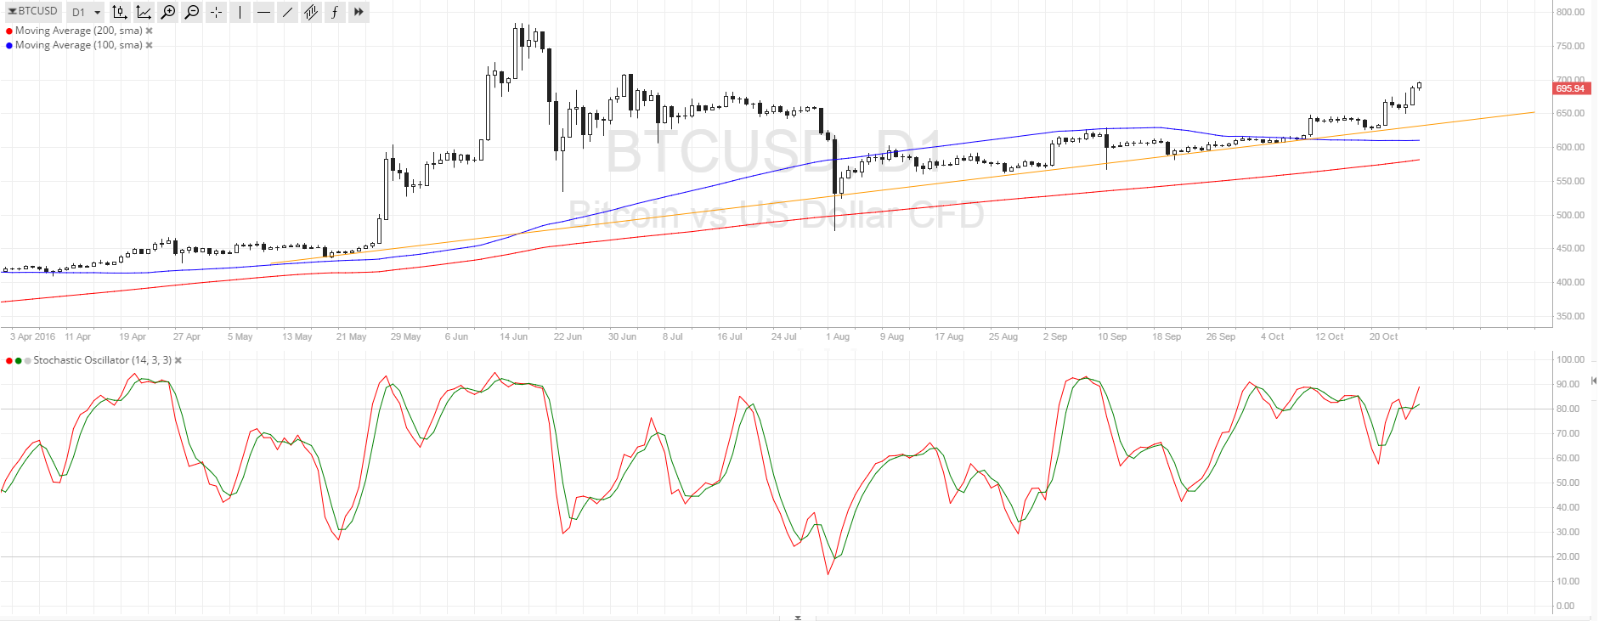Click the 100.00 oscillator axis label
The width and height of the screenshot is (1599, 621).
click(x=1570, y=359)
